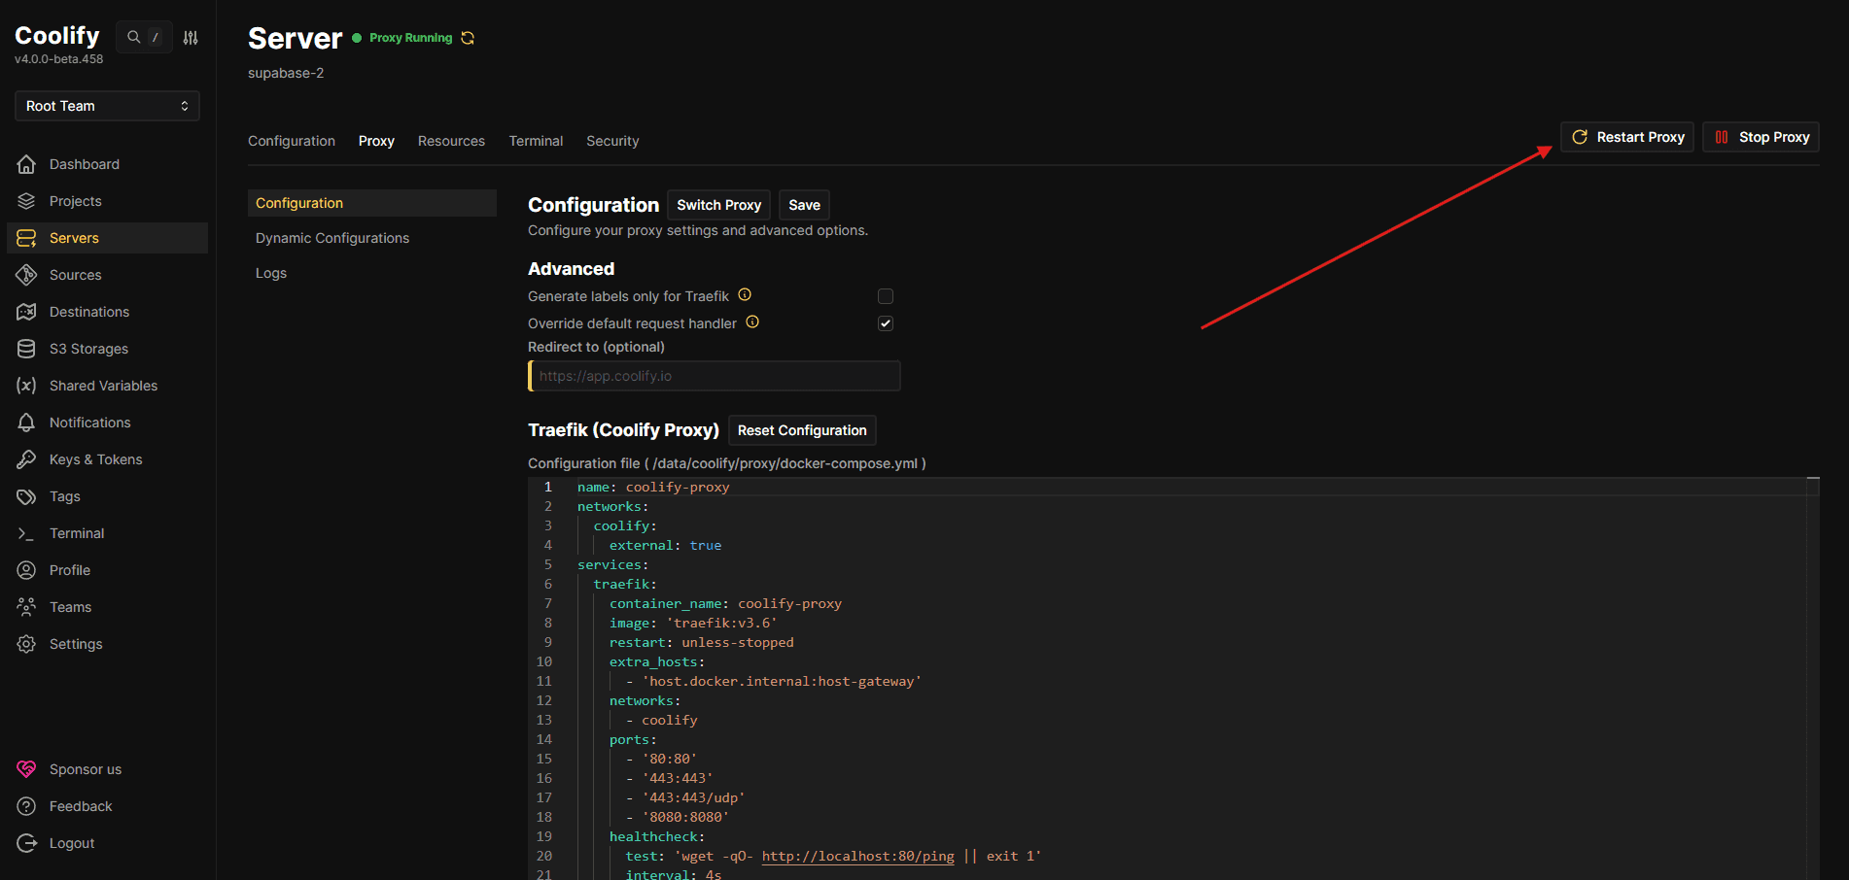
Task: Open Keys & Tokens in sidebar
Action: (x=95, y=459)
